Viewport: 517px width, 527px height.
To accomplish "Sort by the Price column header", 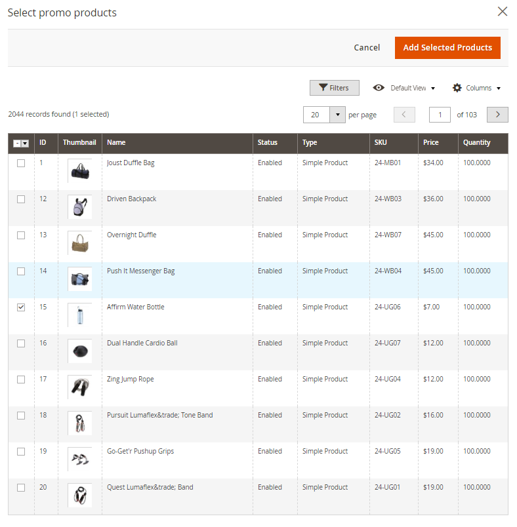I will tap(431, 143).
